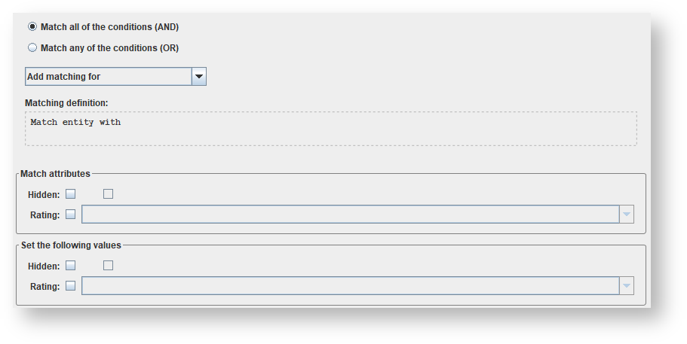Click the Set the following values group title

[71, 245]
